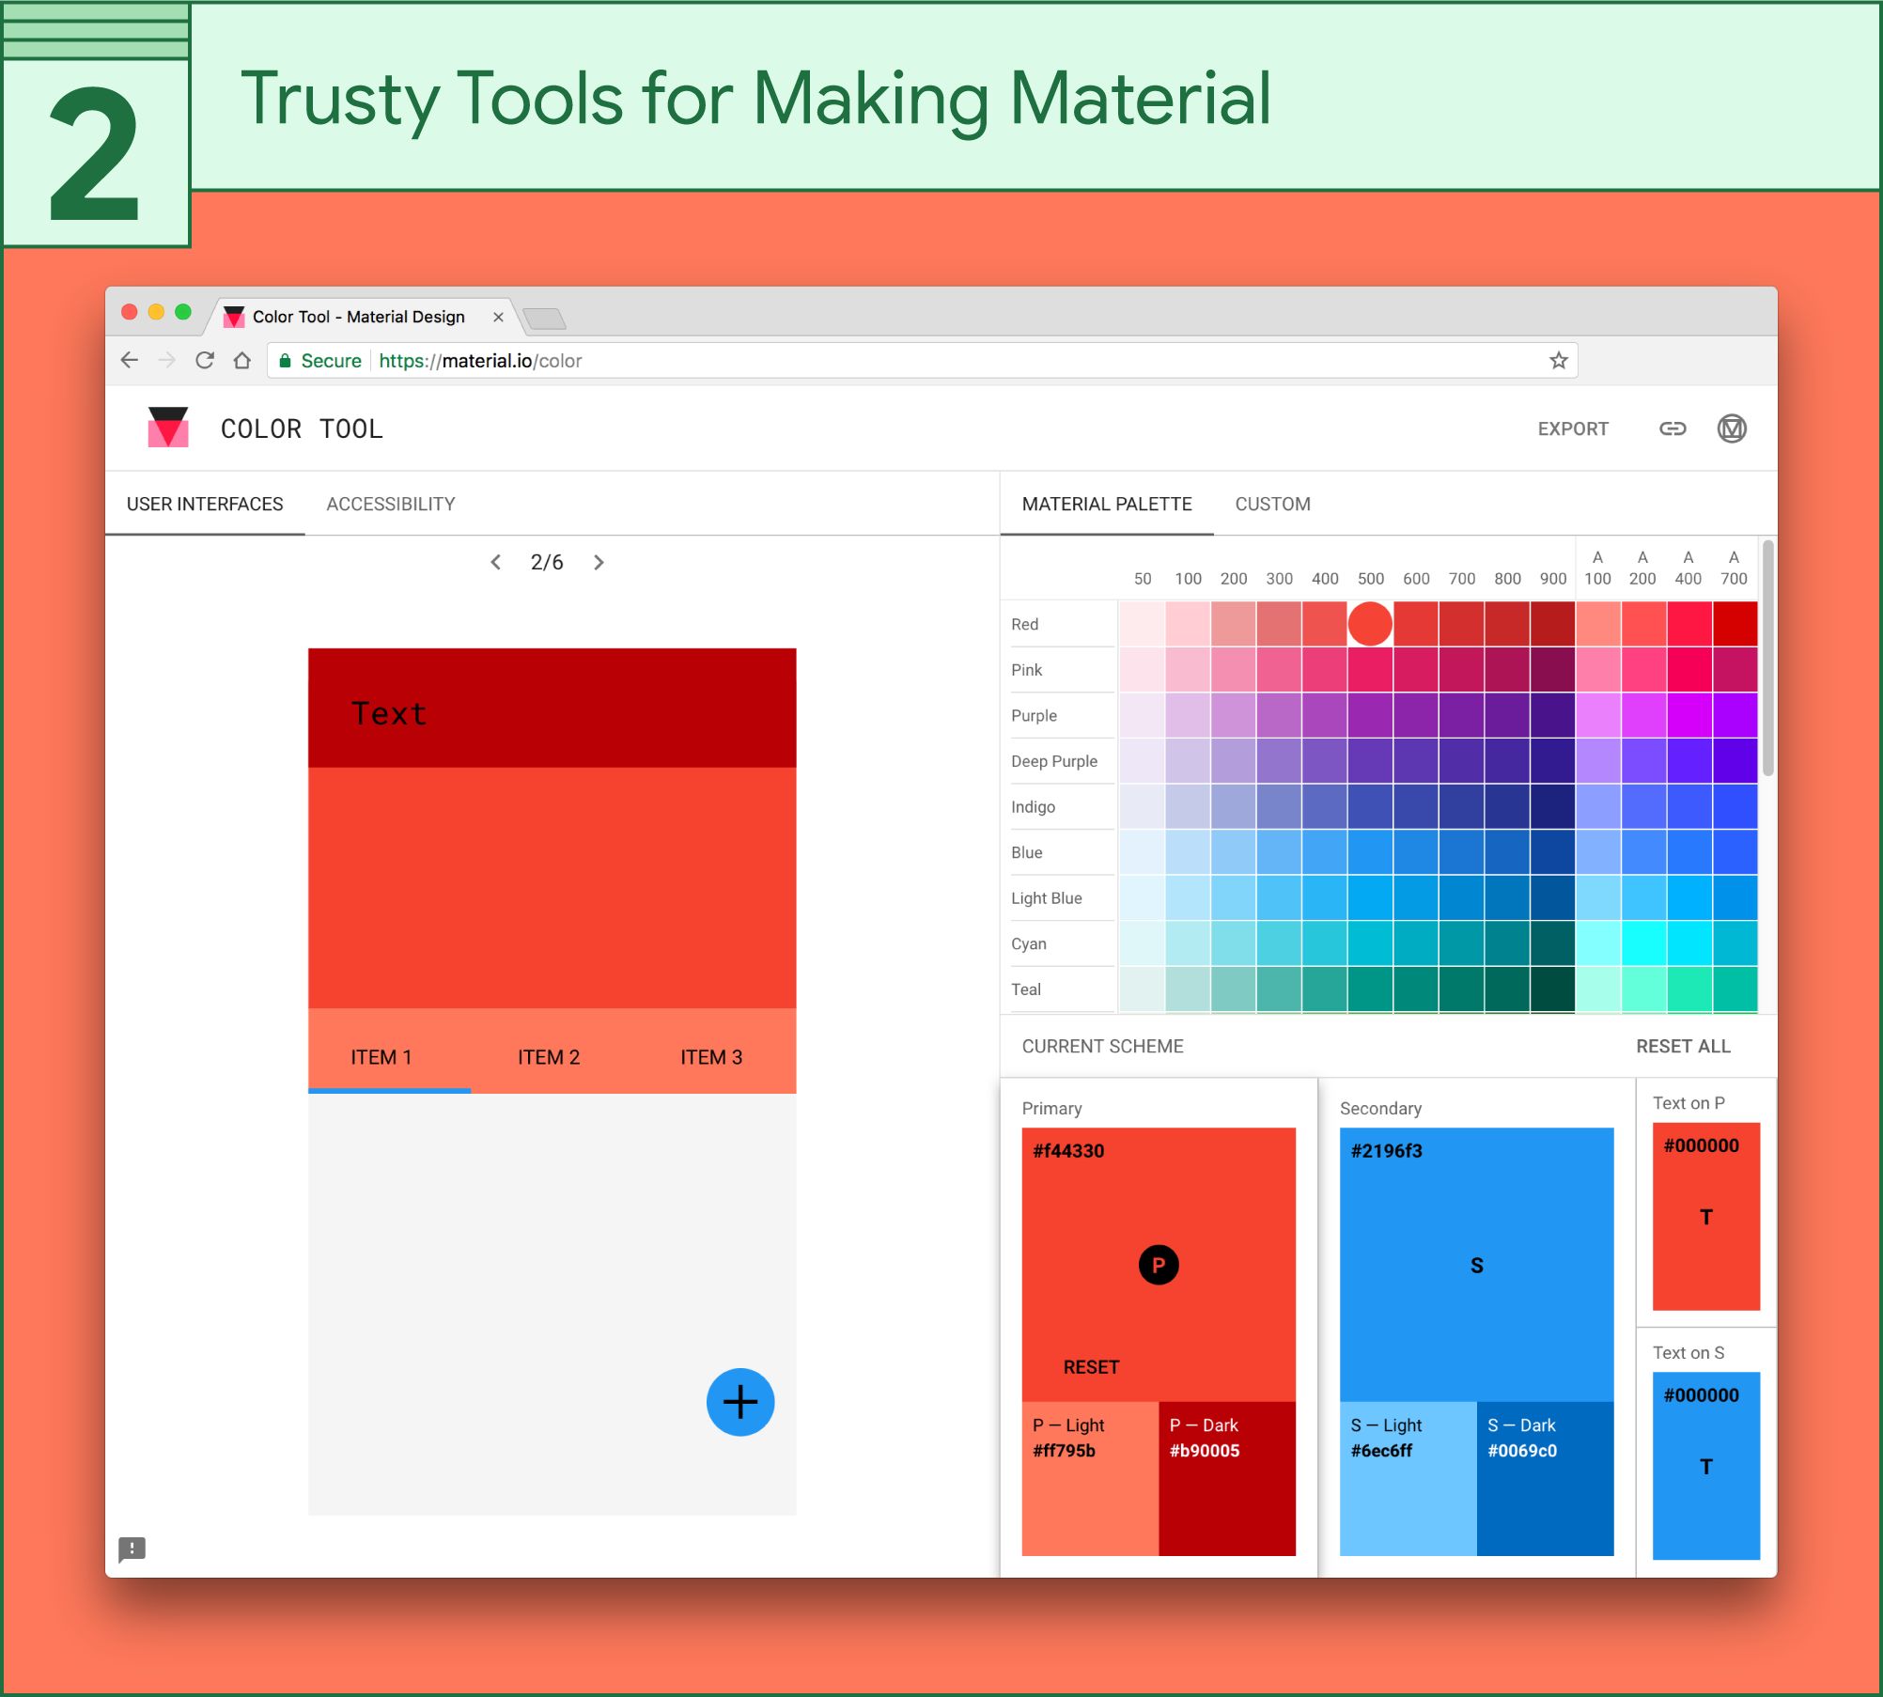This screenshot has width=1883, height=1697.
Task: Select the Secondary #2196f3 color card
Action: [1476, 1264]
